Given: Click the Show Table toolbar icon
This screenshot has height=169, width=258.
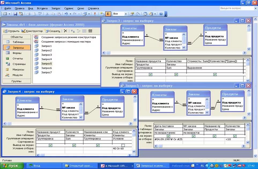Looking at the screenshot, I should tap(102, 14).
